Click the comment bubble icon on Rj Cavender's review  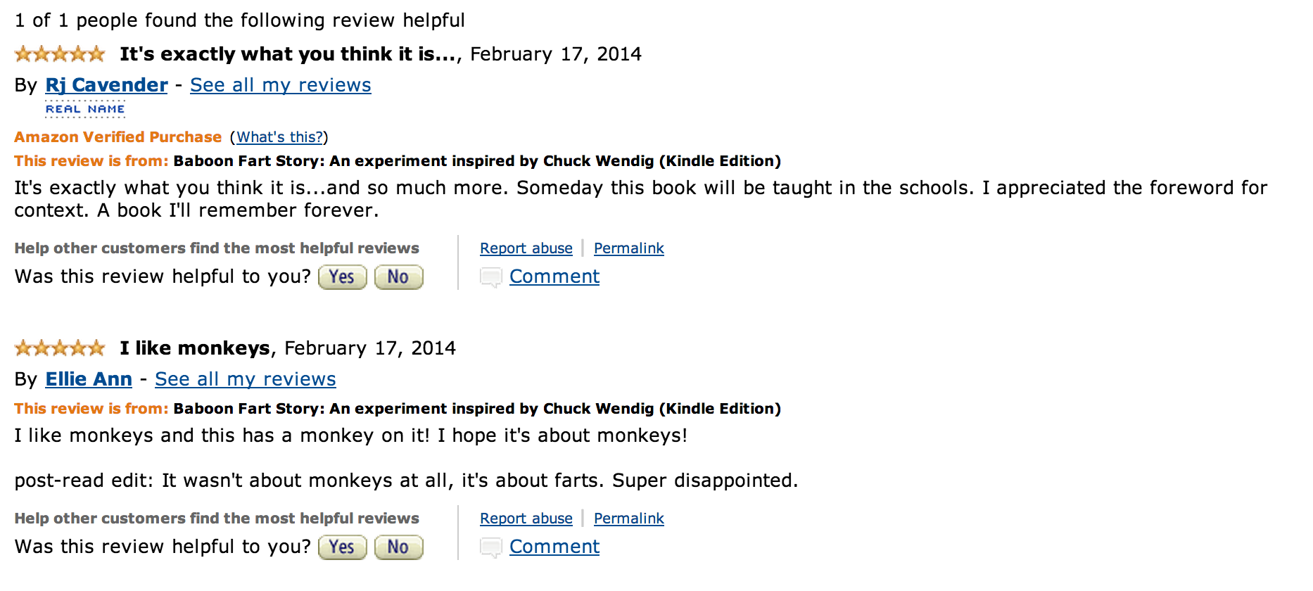click(x=490, y=277)
